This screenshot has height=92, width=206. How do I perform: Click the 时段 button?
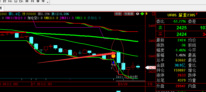coord(118,14)
